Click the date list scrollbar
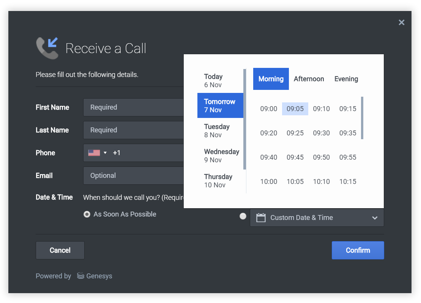The height and width of the screenshot is (303, 421). 245,119
